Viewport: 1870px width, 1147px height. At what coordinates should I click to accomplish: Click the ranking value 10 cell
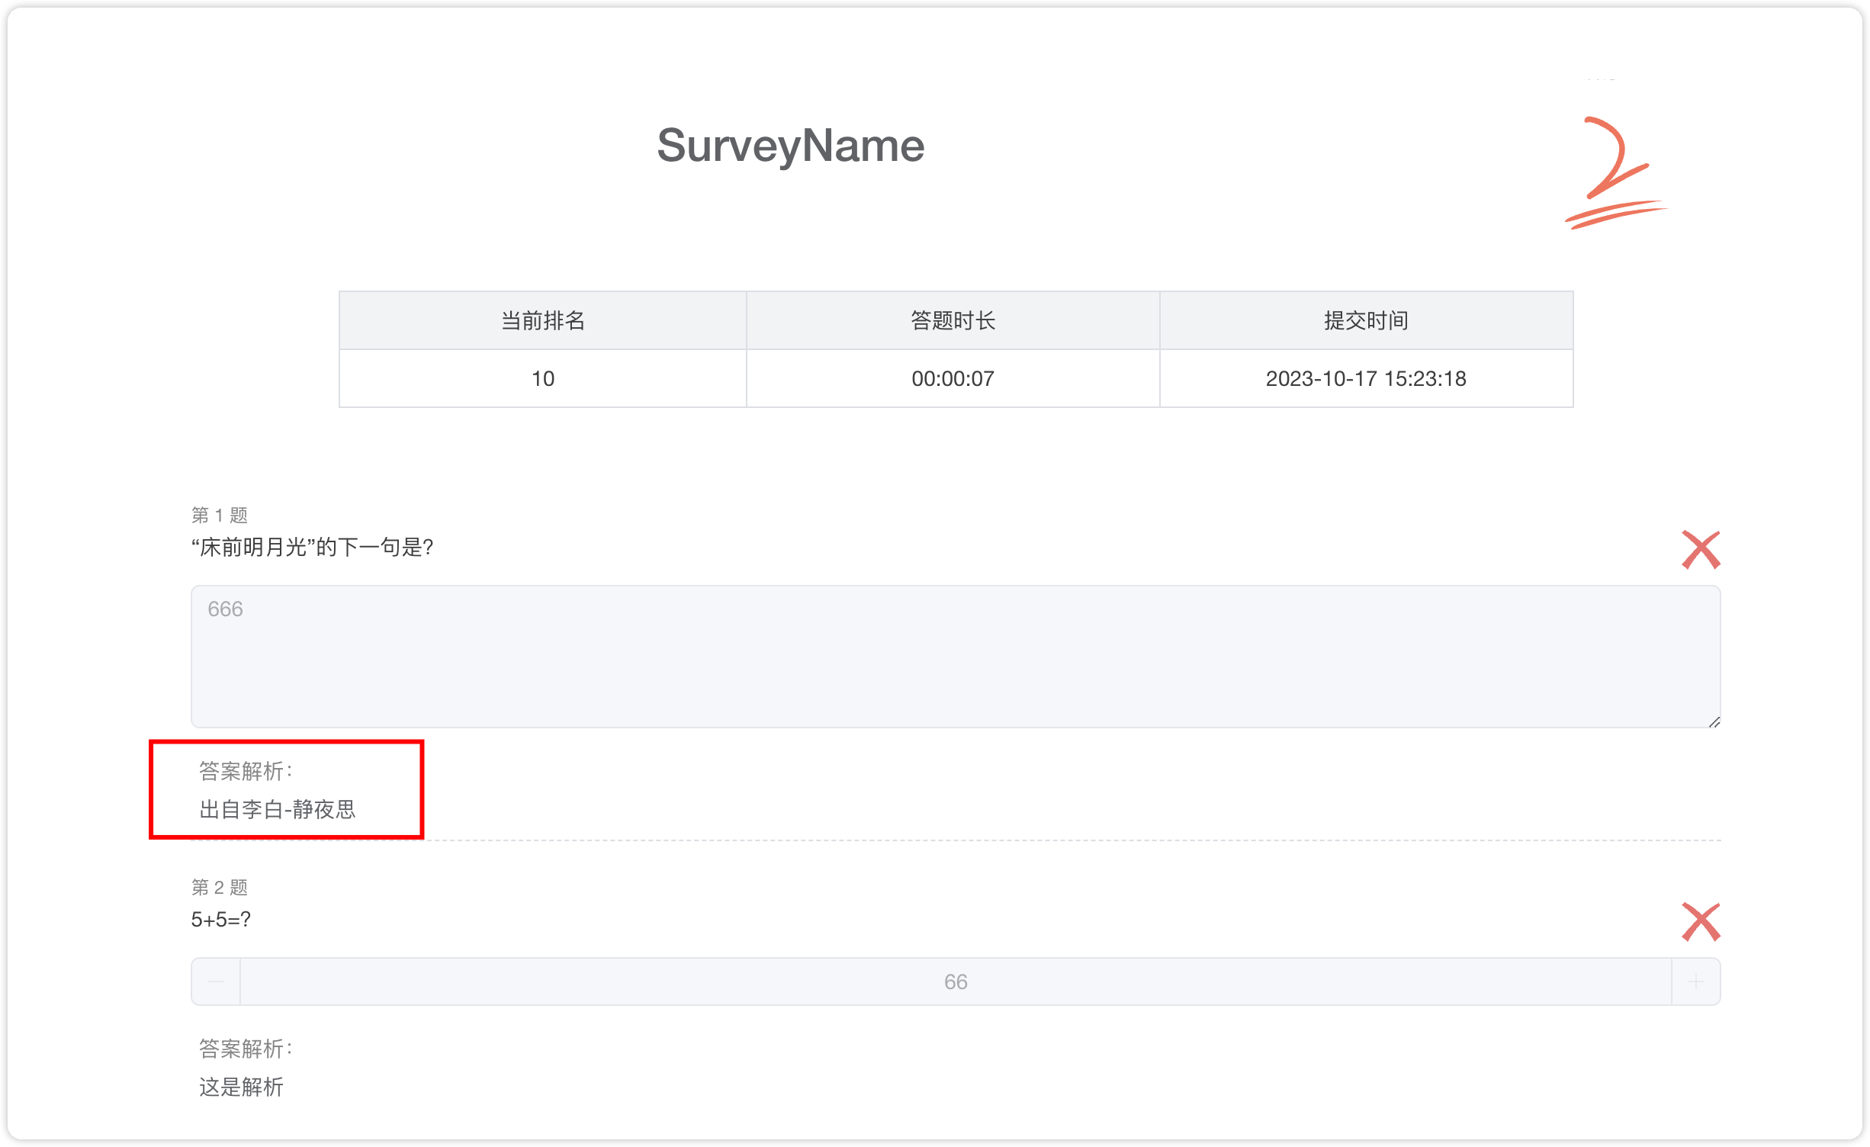click(542, 378)
